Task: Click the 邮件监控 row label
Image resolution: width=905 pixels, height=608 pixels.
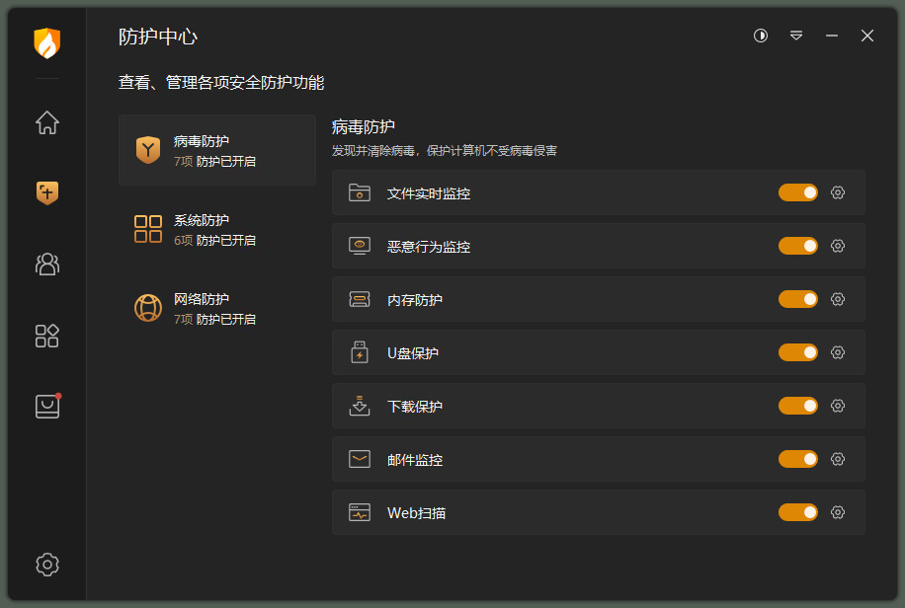Action: pyautogui.click(x=415, y=460)
